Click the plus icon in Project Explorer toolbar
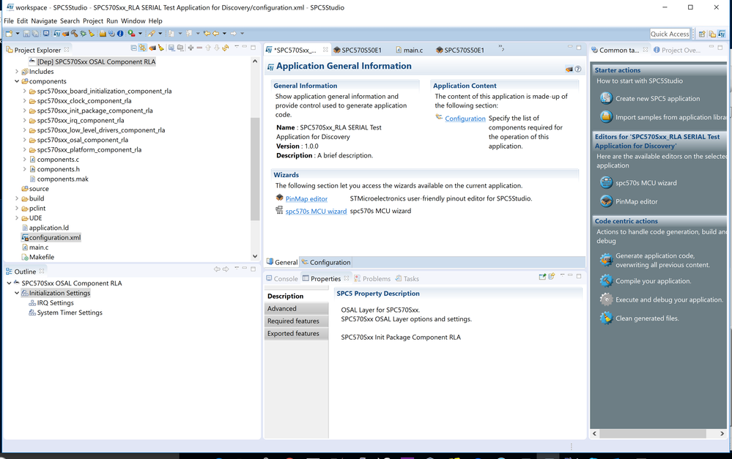 tap(191, 48)
